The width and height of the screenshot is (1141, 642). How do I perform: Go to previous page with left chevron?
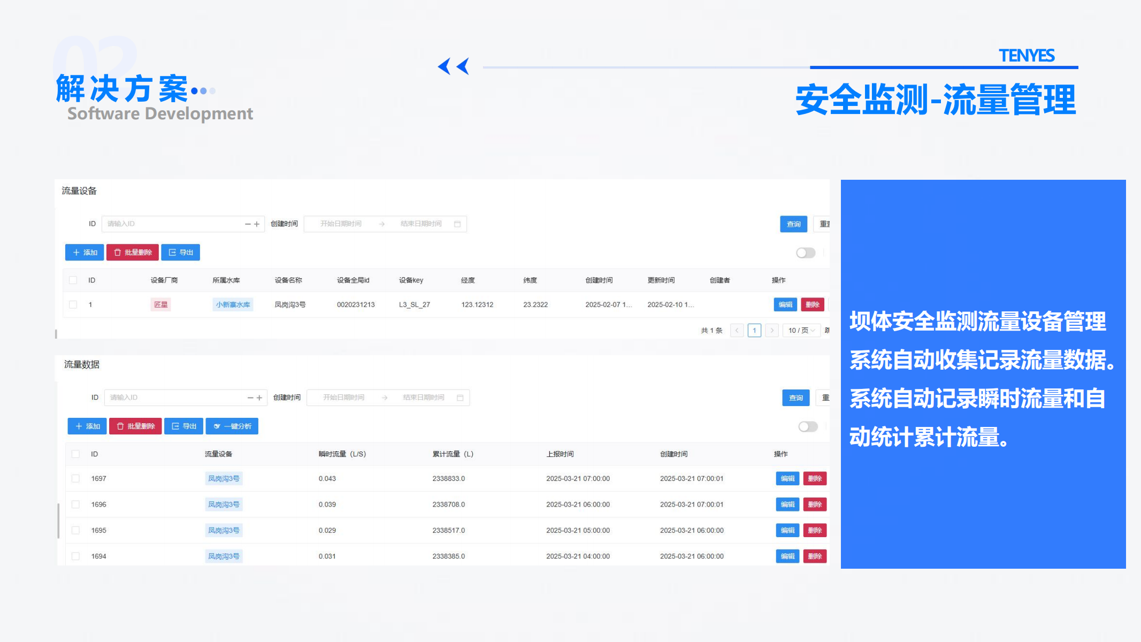pos(737,331)
